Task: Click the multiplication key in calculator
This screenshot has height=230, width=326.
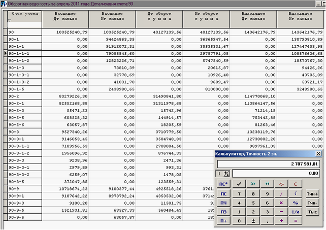Action: pyautogui.click(x=281, y=203)
